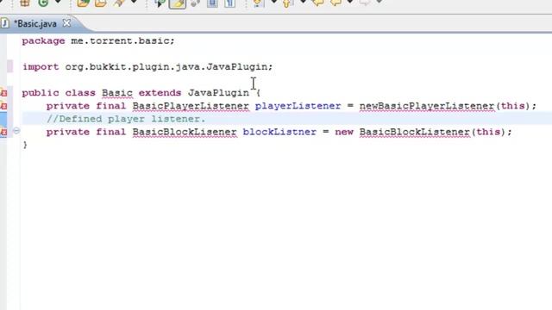
Task: Open the Previous Annotation dropdown arrow
Action: coord(303,2)
